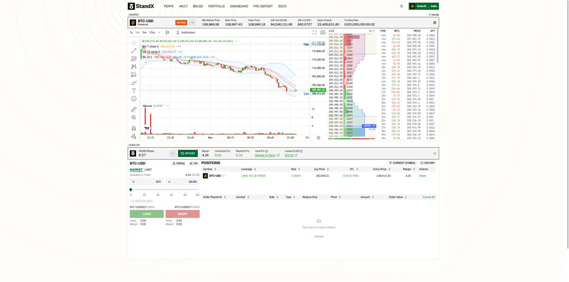Open the emoji icons tool
The height and width of the screenshot is (282, 569).
(134, 98)
